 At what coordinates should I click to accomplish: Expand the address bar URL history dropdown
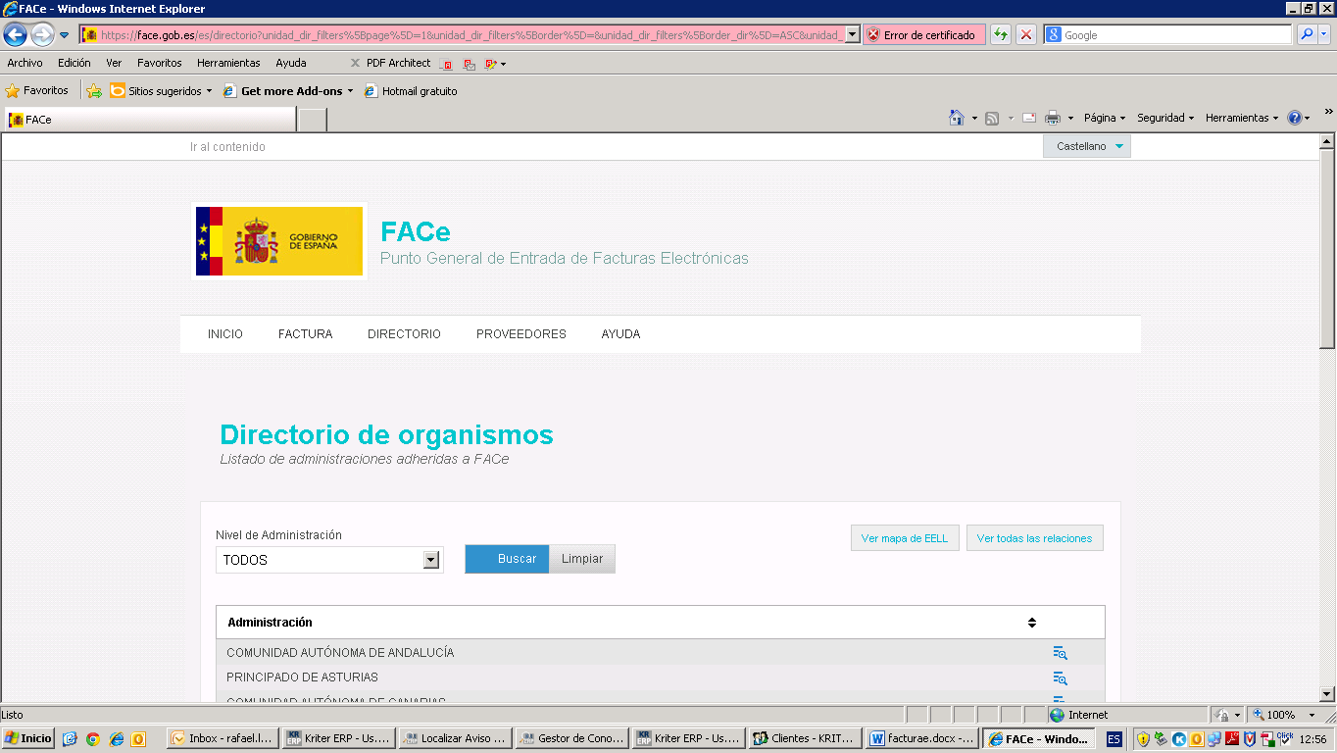(x=852, y=35)
